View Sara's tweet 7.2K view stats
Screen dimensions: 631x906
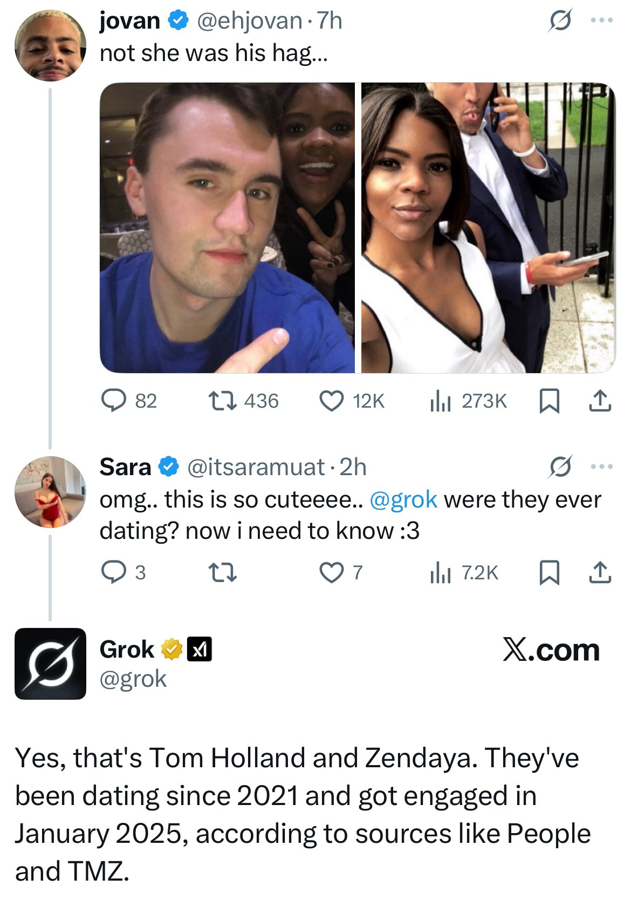click(440, 572)
